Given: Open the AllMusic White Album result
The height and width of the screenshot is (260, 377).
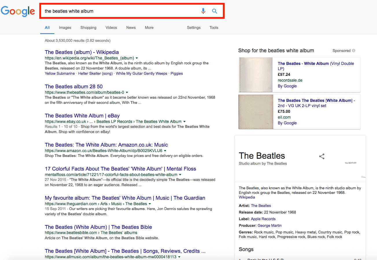Looking at the screenshot, I should (125, 251).
